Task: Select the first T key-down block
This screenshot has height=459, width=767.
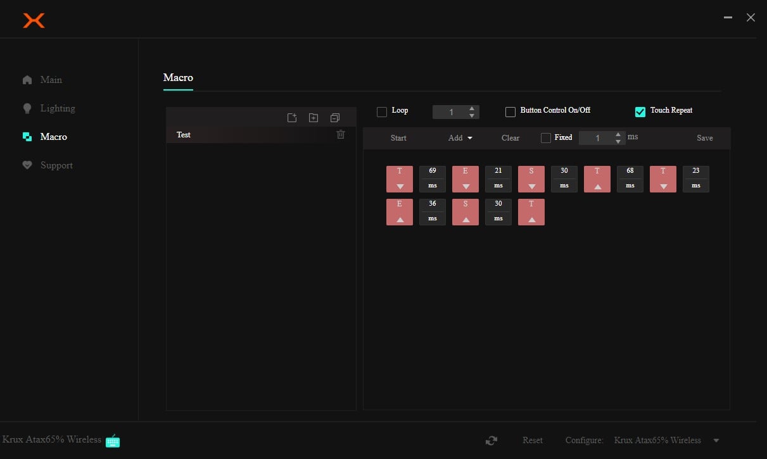Action: pos(400,179)
